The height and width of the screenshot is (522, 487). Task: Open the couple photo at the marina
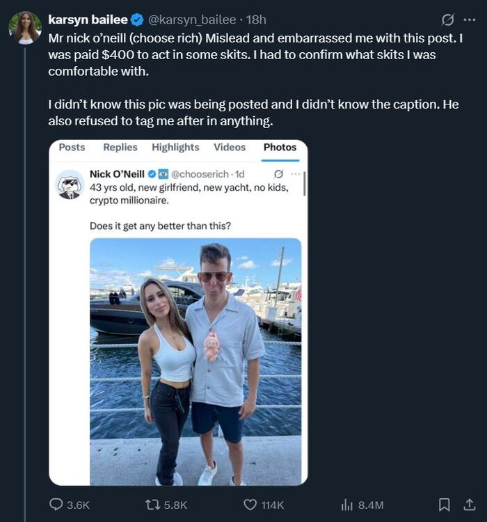pyautogui.click(x=195, y=361)
